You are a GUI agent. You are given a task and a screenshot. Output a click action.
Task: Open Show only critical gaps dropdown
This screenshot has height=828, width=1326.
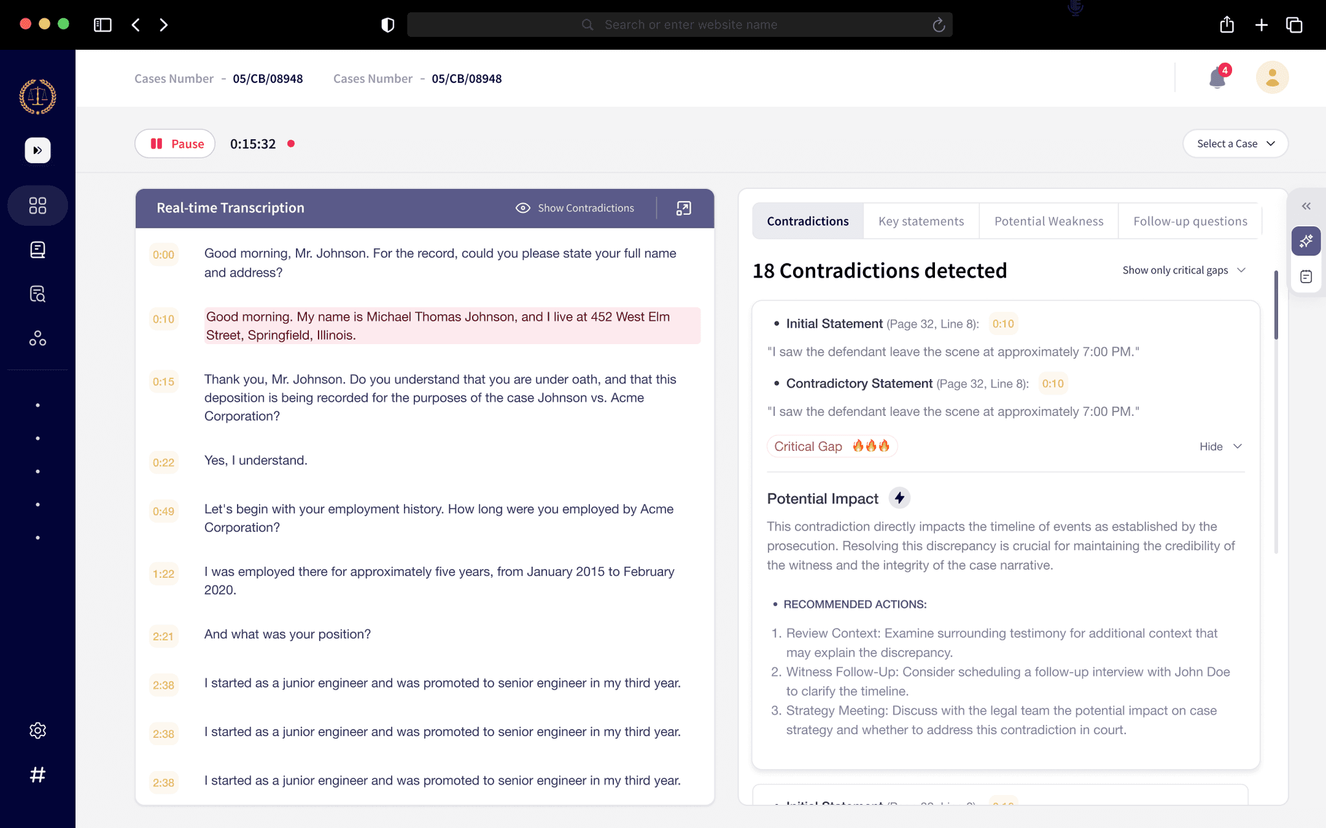(1184, 270)
